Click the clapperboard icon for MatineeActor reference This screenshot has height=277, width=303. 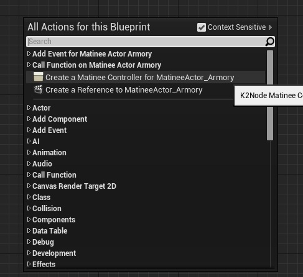click(39, 89)
